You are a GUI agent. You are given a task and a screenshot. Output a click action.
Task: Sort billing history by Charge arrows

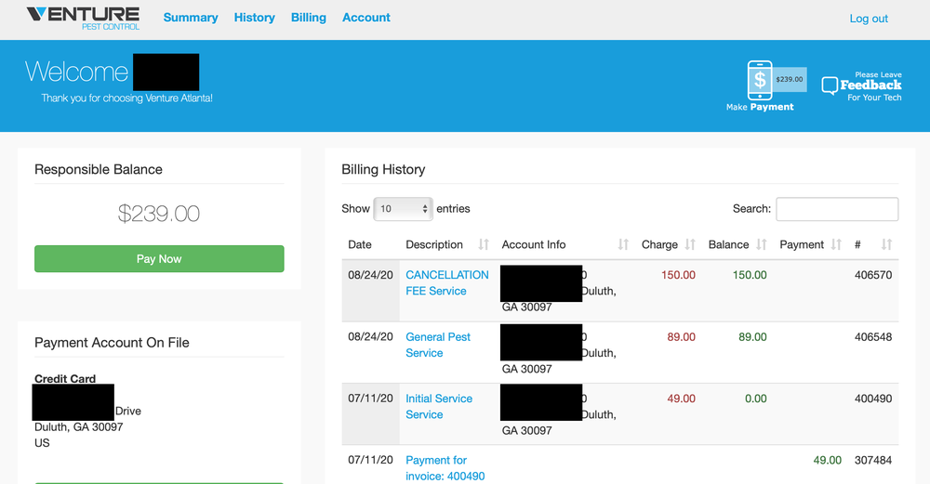pyautogui.click(x=690, y=244)
